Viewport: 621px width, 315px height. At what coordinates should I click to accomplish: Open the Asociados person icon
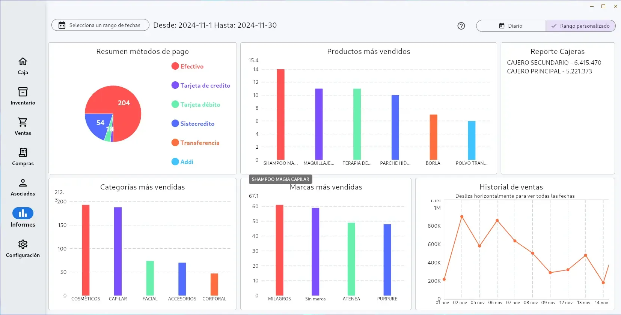click(23, 183)
